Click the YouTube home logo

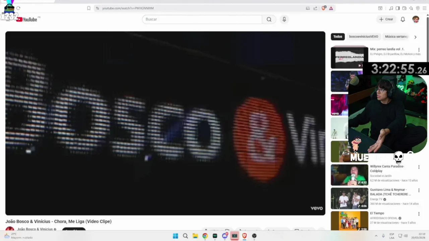pyautogui.click(x=26, y=19)
